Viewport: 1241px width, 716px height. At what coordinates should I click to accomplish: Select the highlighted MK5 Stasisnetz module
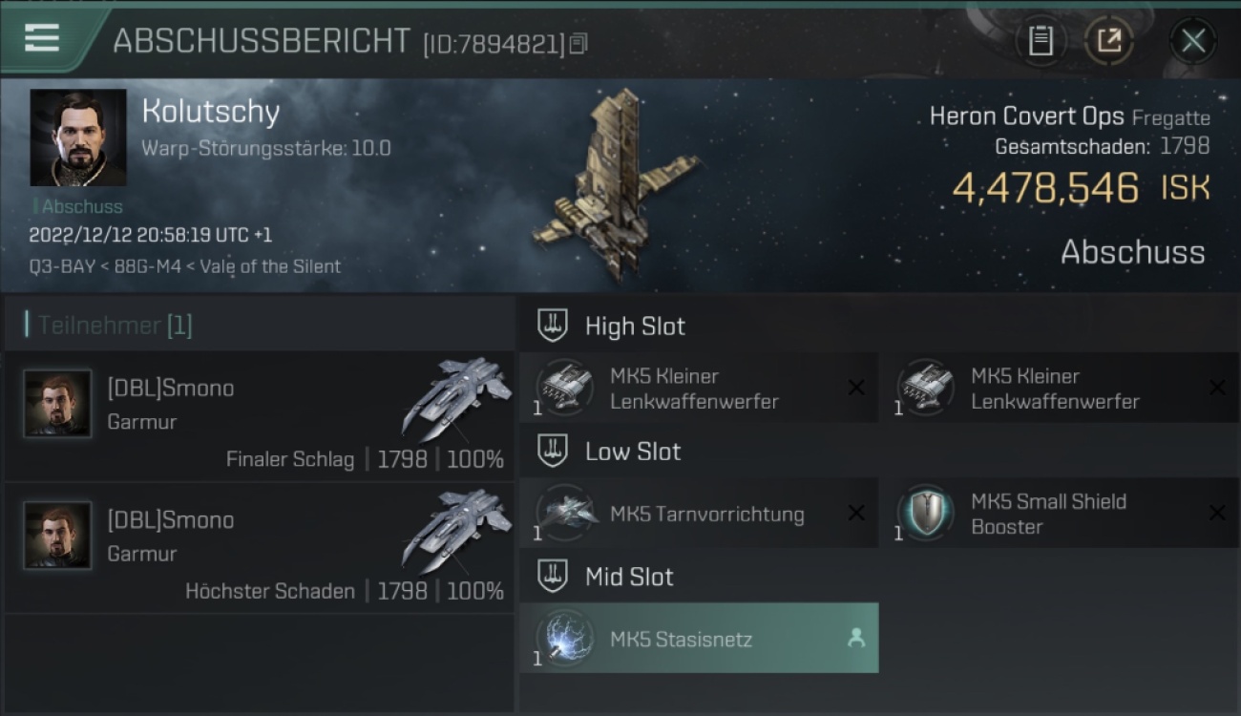point(699,638)
